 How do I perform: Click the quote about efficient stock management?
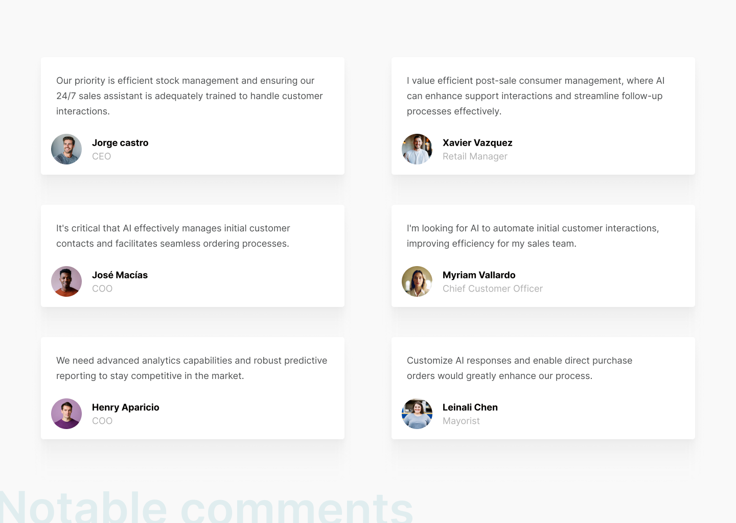coord(189,96)
